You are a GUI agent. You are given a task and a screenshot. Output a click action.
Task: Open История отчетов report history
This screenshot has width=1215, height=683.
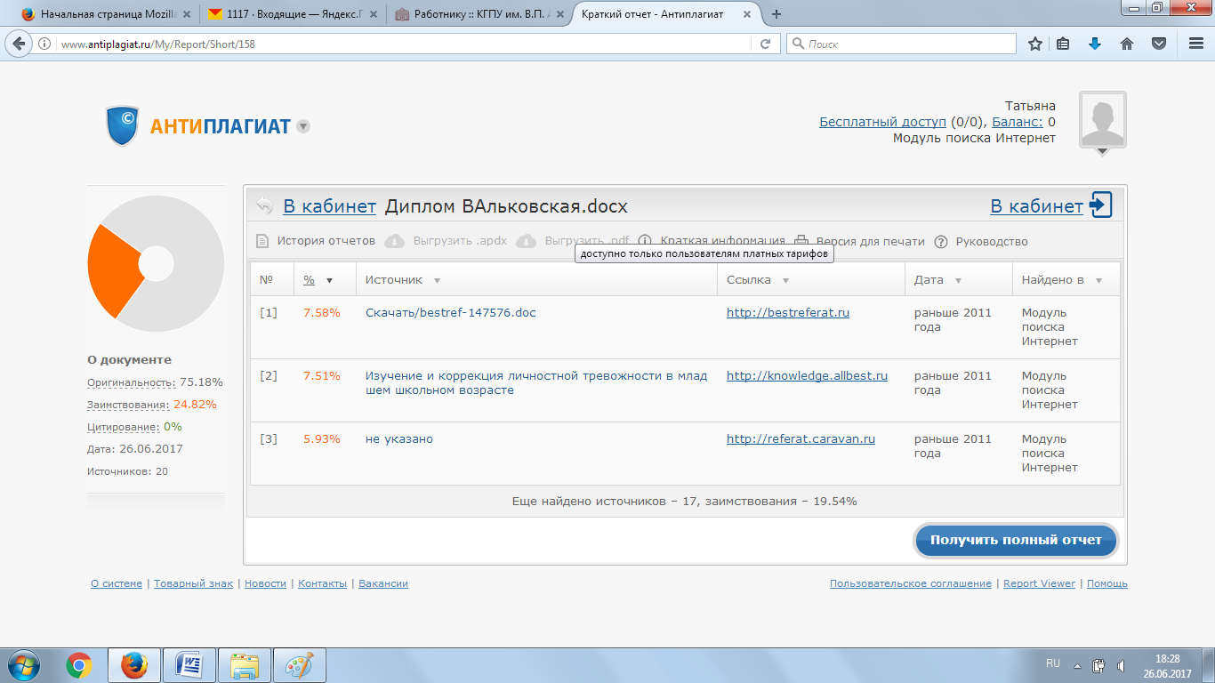[326, 241]
